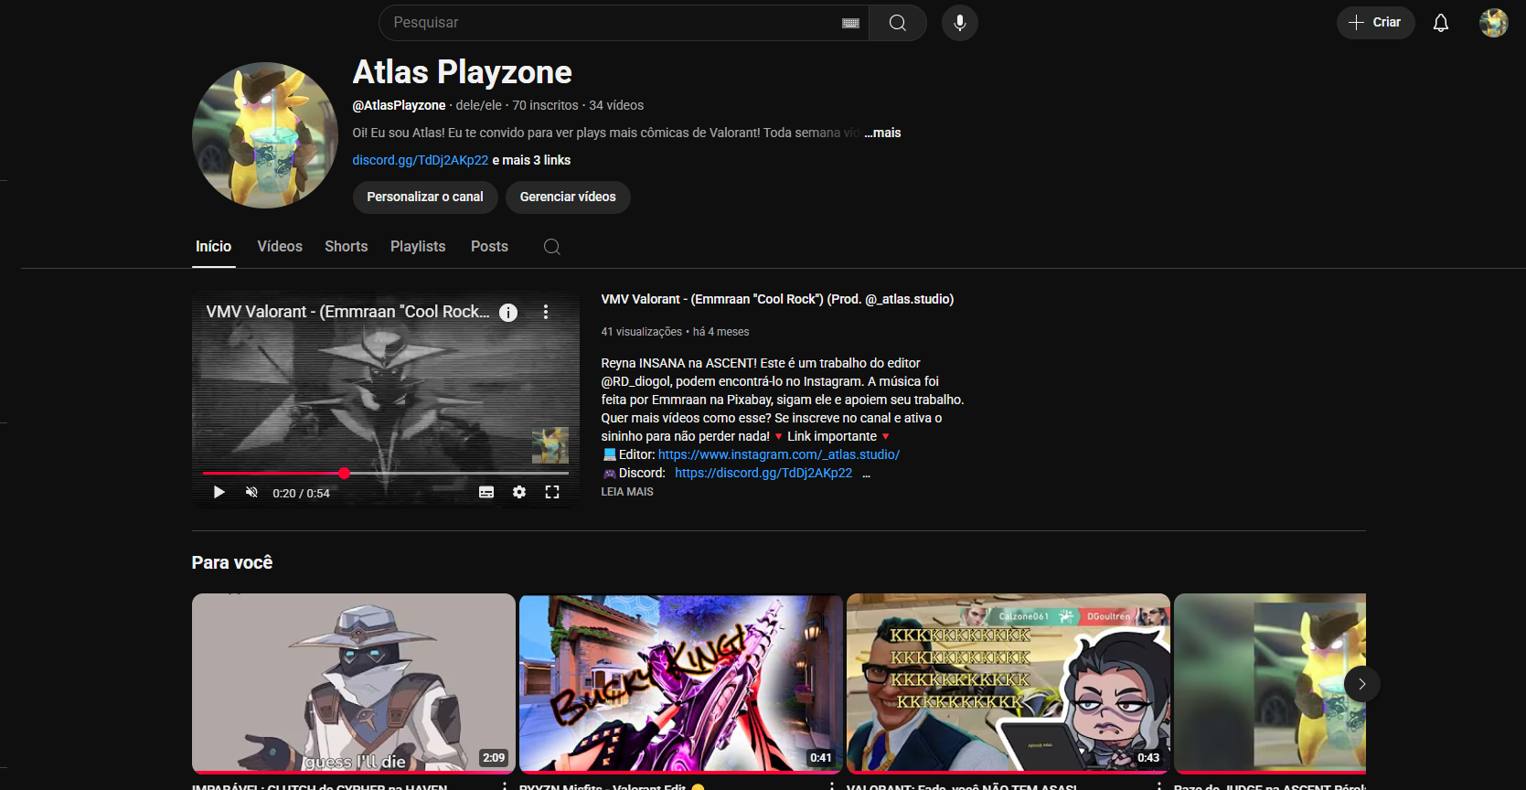The image size is (1526, 790).
Task: Open the player settings gear
Action: 519,492
